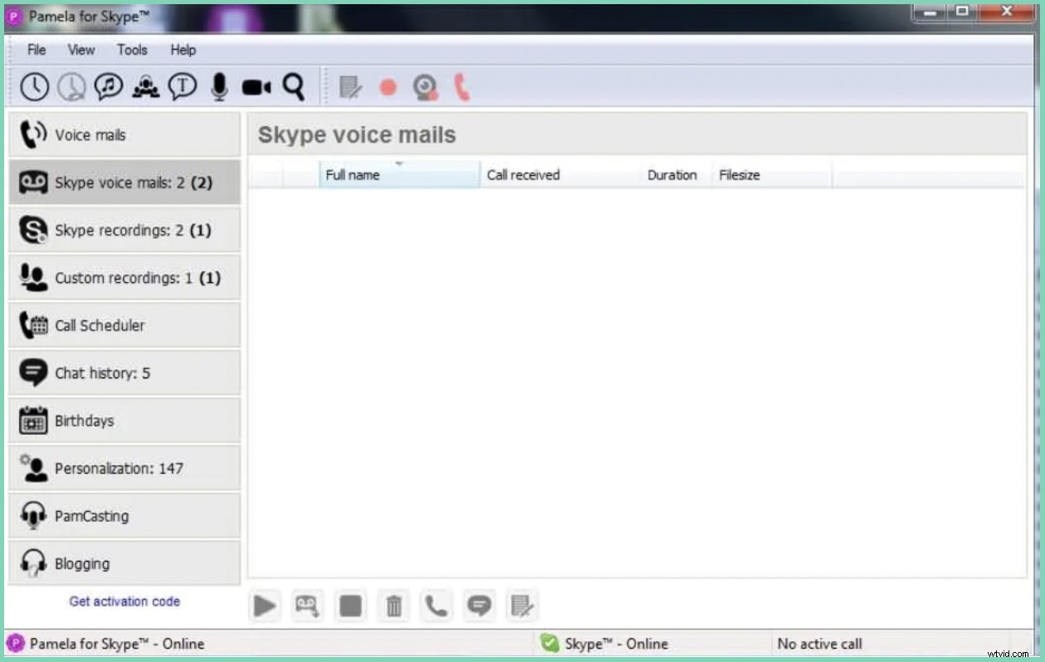Click the music chat bubble icon
The image size is (1045, 662).
(107, 85)
